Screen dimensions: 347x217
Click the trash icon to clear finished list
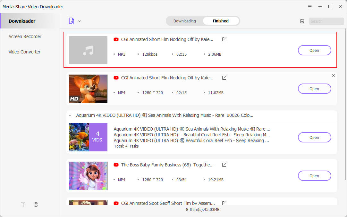tap(302, 21)
